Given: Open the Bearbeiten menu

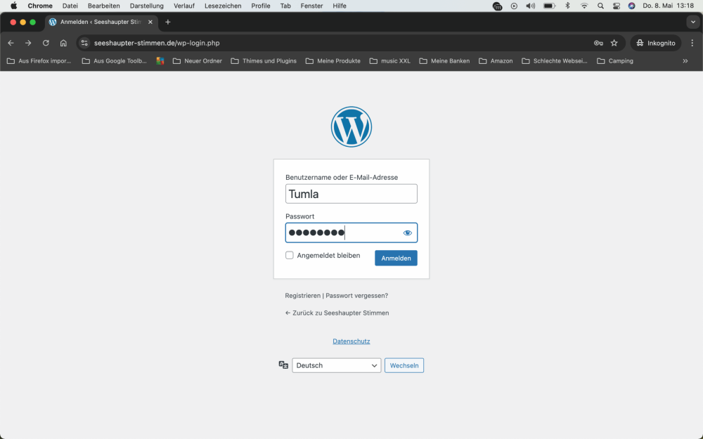Looking at the screenshot, I should point(103,6).
